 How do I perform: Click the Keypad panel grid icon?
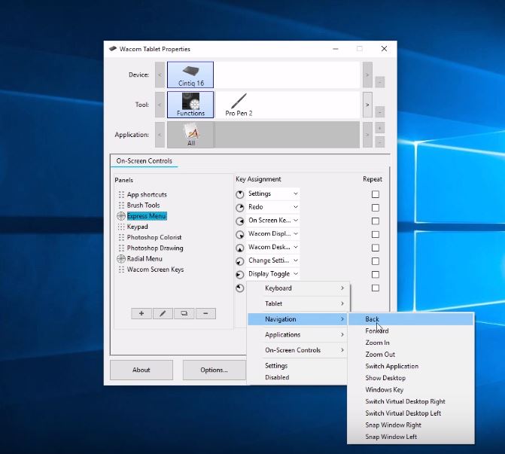121,227
